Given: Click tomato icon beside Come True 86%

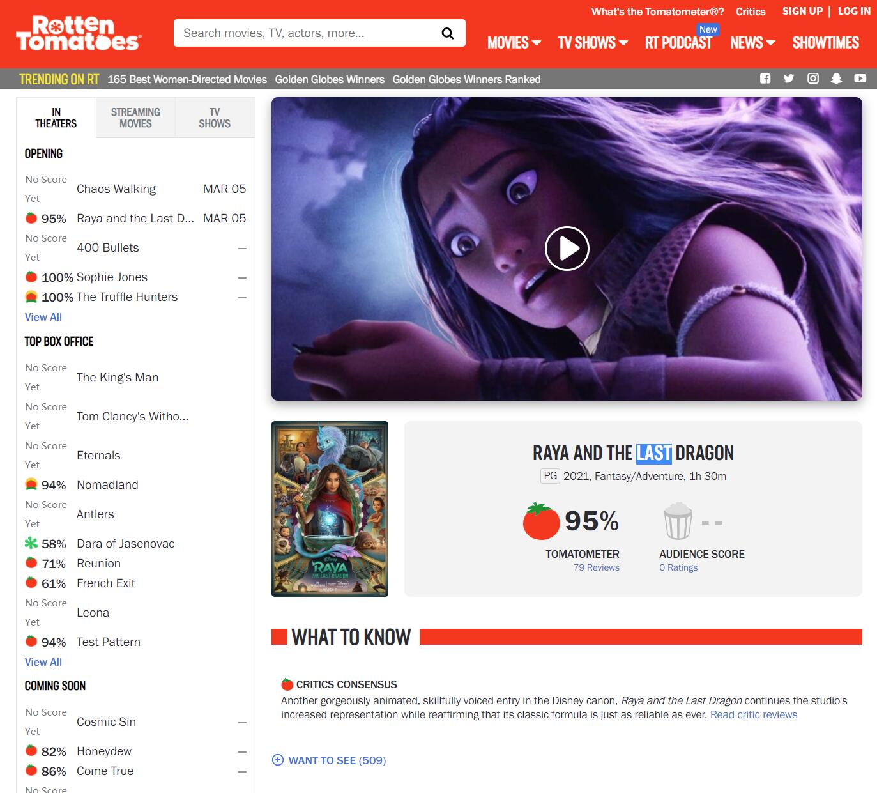Looking at the screenshot, I should [x=31, y=771].
